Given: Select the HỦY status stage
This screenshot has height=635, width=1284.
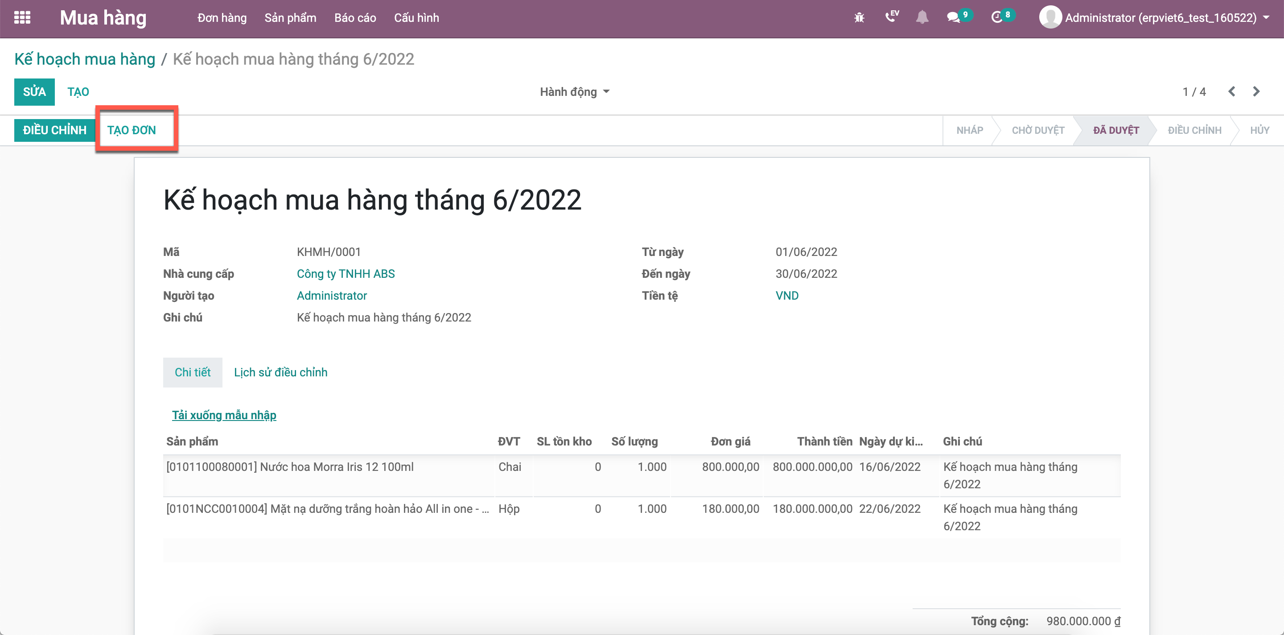Looking at the screenshot, I should [1259, 130].
